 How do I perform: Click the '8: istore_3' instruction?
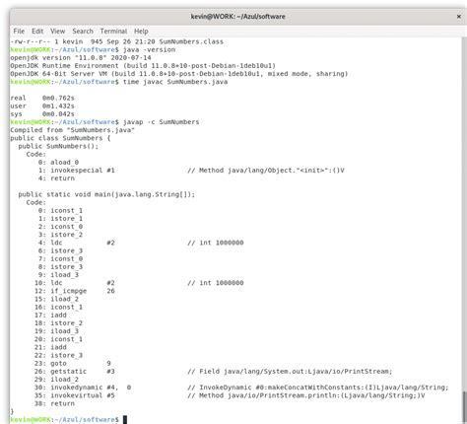click(60, 267)
